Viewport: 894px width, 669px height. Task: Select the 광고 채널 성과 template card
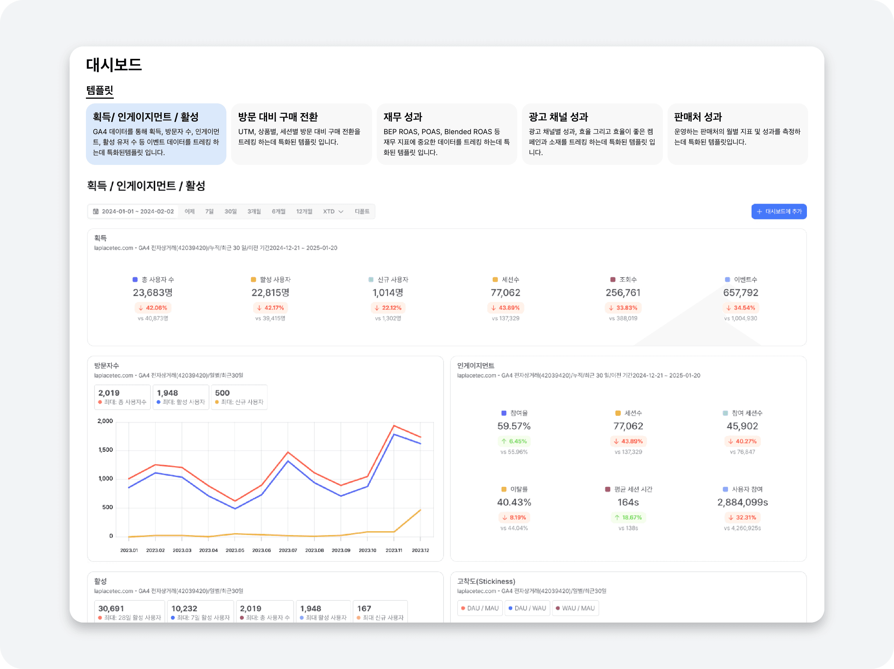point(592,134)
